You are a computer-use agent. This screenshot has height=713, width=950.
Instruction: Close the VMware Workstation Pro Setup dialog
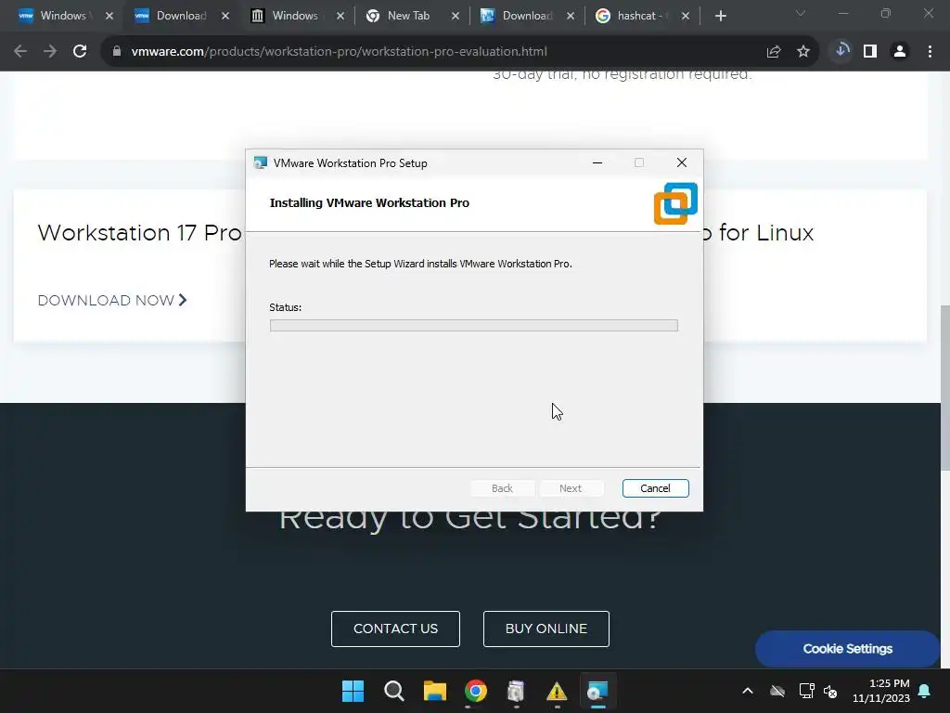(682, 162)
